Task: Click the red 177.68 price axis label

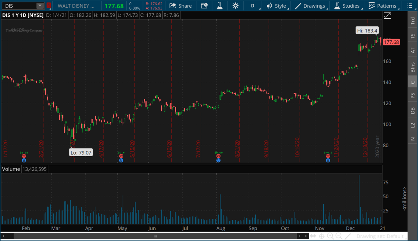Action: [x=391, y=42]
